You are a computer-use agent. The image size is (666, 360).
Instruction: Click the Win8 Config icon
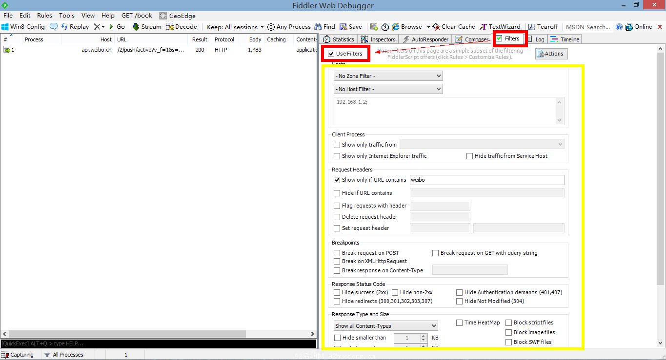click(x=5, y=27)
